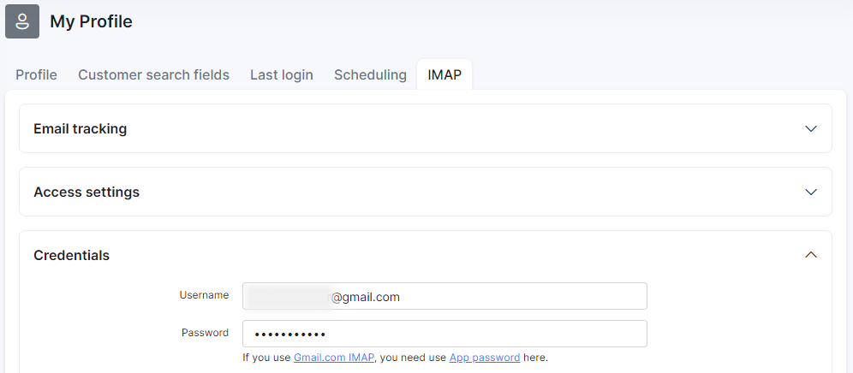Image resolution: width=853 pixels, height=373 pixels.
Task: Click the profile avatar icon
Action: pyautogui.click(x=22, y=21)
